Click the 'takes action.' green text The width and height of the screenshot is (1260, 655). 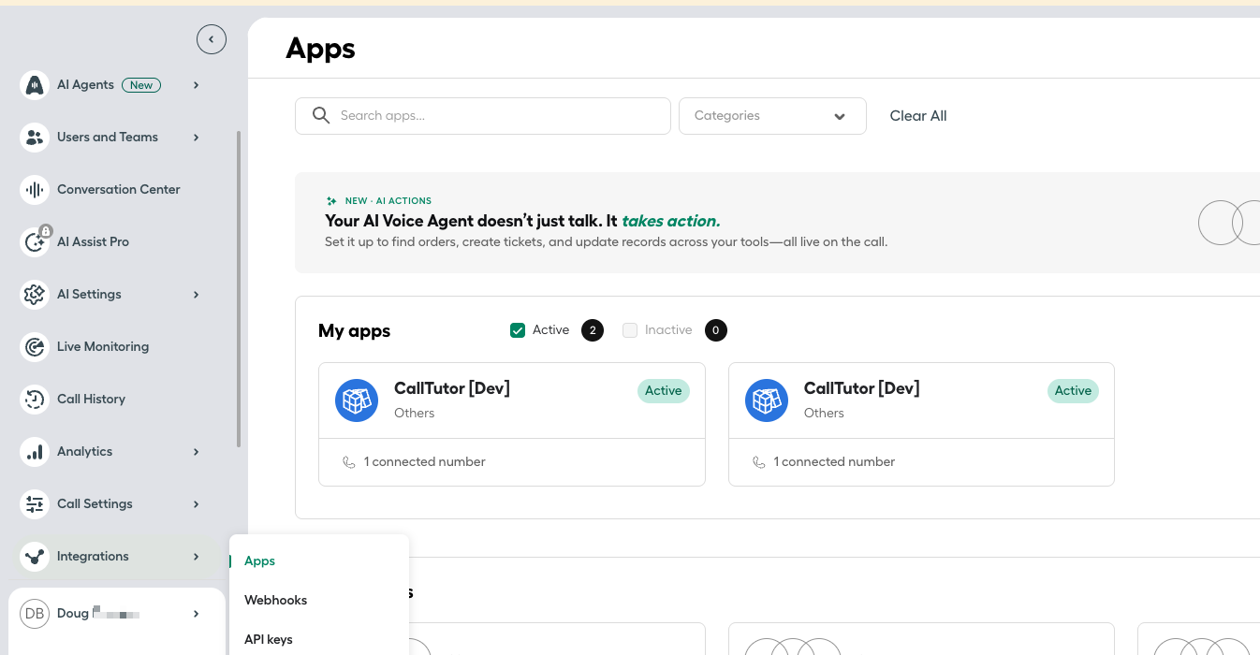tap(671, 222)
